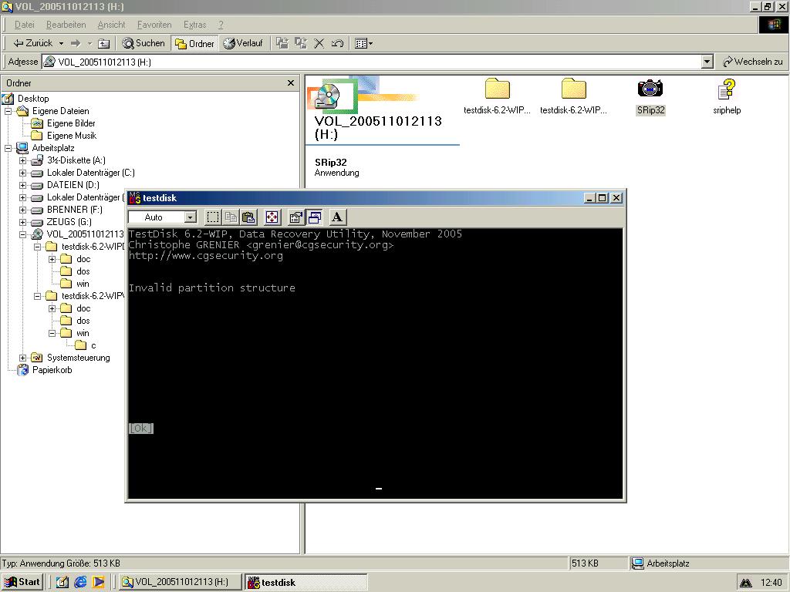Click the address bar field
This screenshot has width=790, height=592.
point(372,62)
